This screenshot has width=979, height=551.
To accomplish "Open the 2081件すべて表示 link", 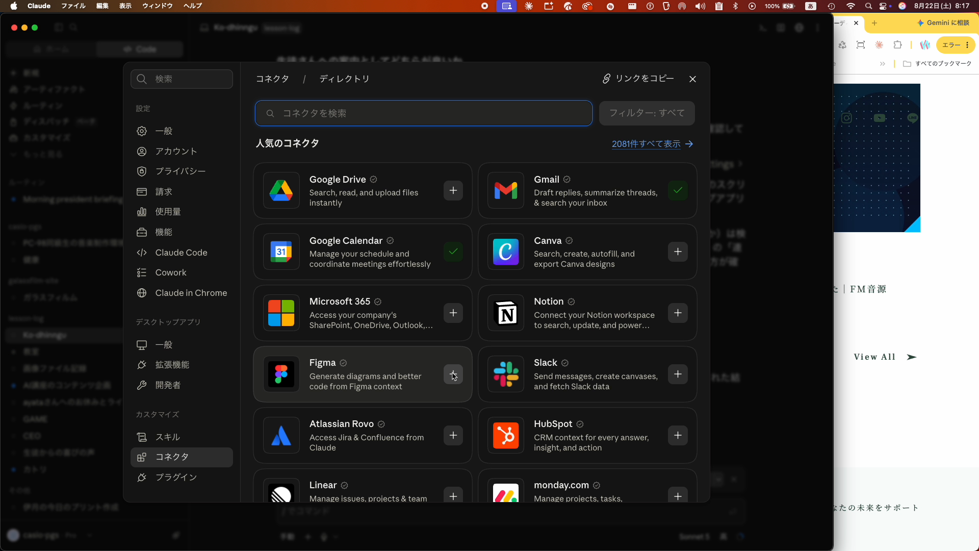I will click(x=652, y=144).
